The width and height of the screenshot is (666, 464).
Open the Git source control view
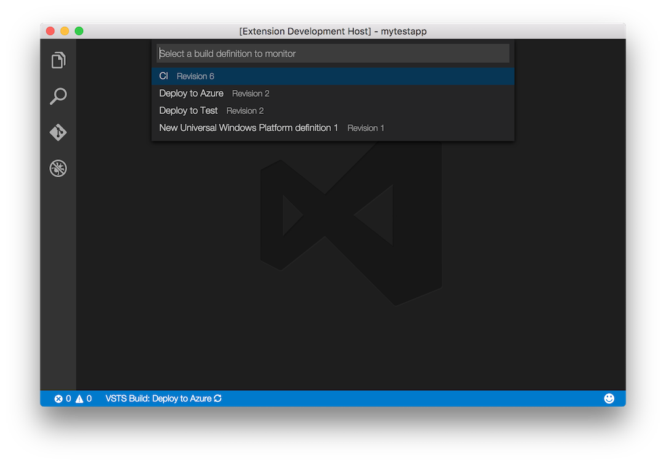(x=58, y=132)
